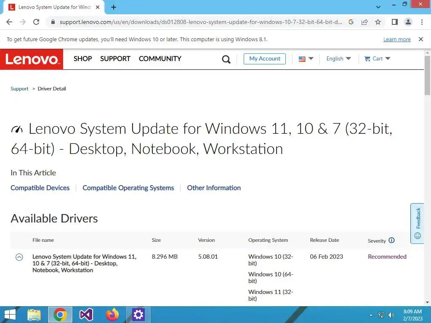
Task: Open File Explorer from the taskbar
Action: [34, 315]
